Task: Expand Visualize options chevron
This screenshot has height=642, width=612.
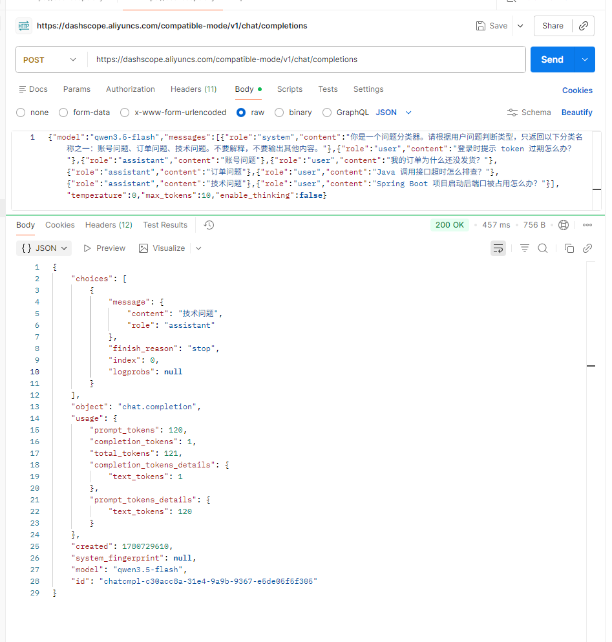Action: coord(198,248)
